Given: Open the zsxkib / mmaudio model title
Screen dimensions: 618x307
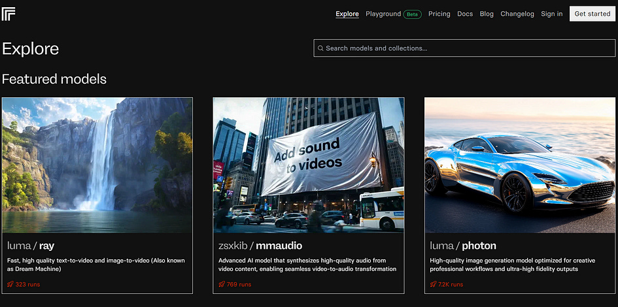Looking at the screenshot, I should 260,246.
